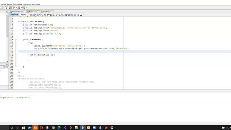Image resolution: width=231 pixels, height=130 pixels.
Task: Select the Histórico view button
Action: click(23, 15)
